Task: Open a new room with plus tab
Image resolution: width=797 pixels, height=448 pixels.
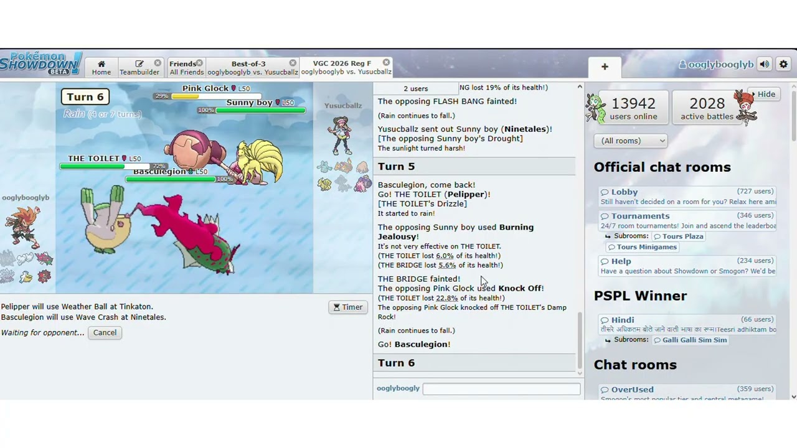Action: click(605, 67)
